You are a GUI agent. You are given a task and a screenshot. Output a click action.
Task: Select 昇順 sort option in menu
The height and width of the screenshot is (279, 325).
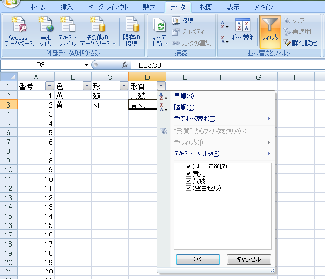coord(184,96)
